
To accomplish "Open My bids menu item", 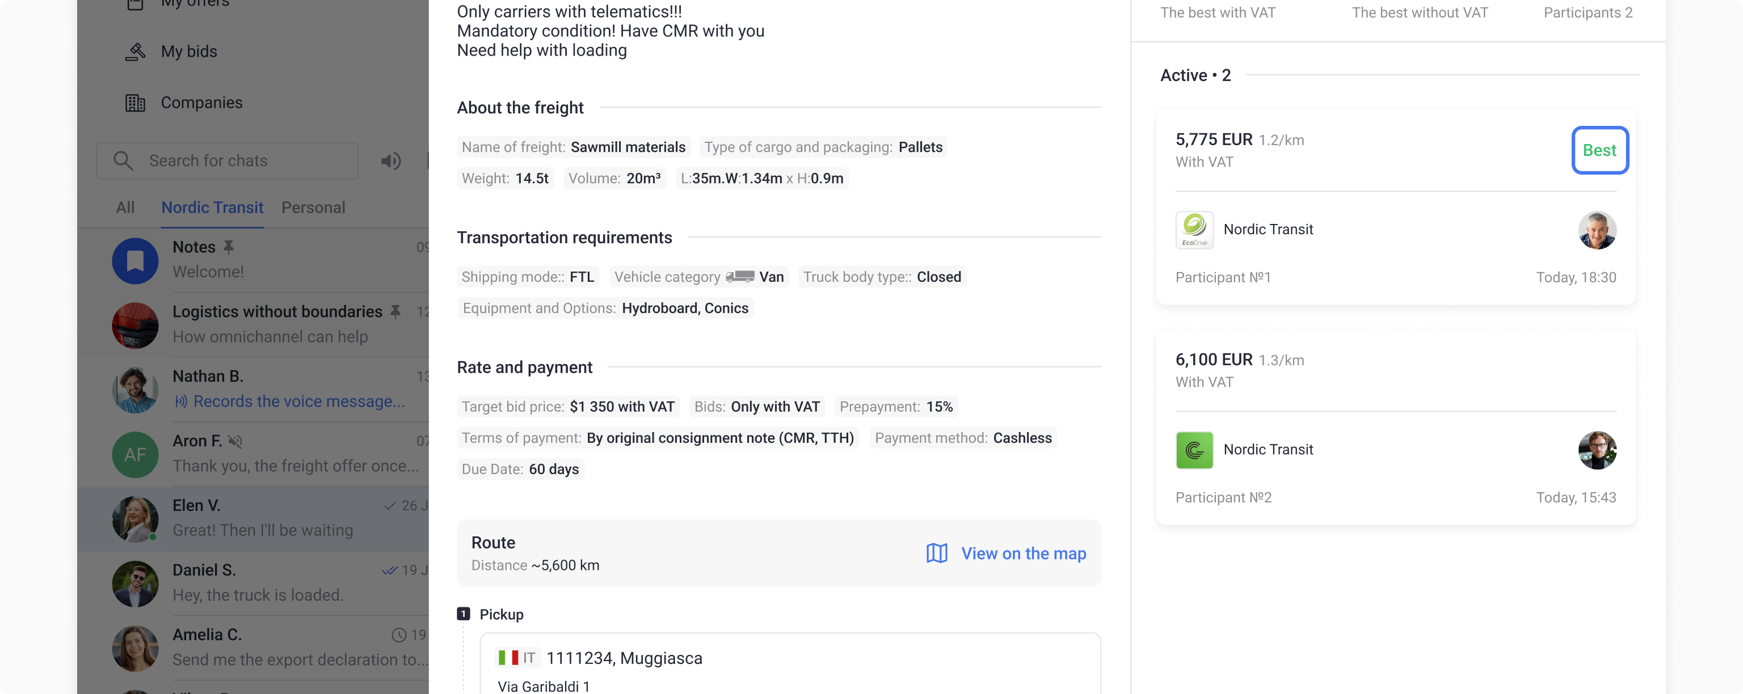I will tap(189, 52).
